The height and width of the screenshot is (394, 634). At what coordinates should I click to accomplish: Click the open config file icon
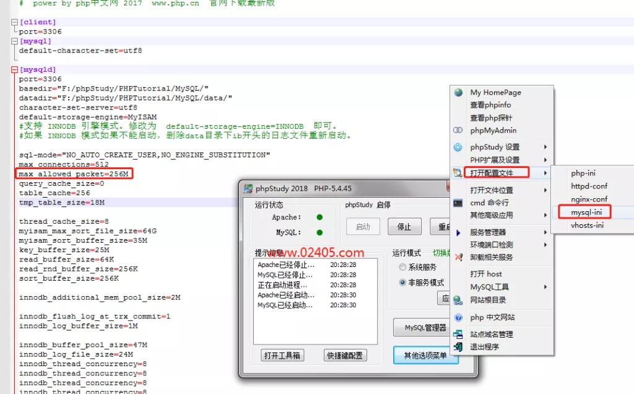pos(458,173)
